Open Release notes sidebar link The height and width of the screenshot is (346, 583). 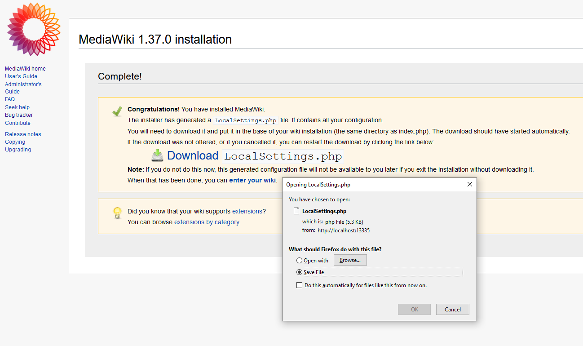(x=23, y=134)
